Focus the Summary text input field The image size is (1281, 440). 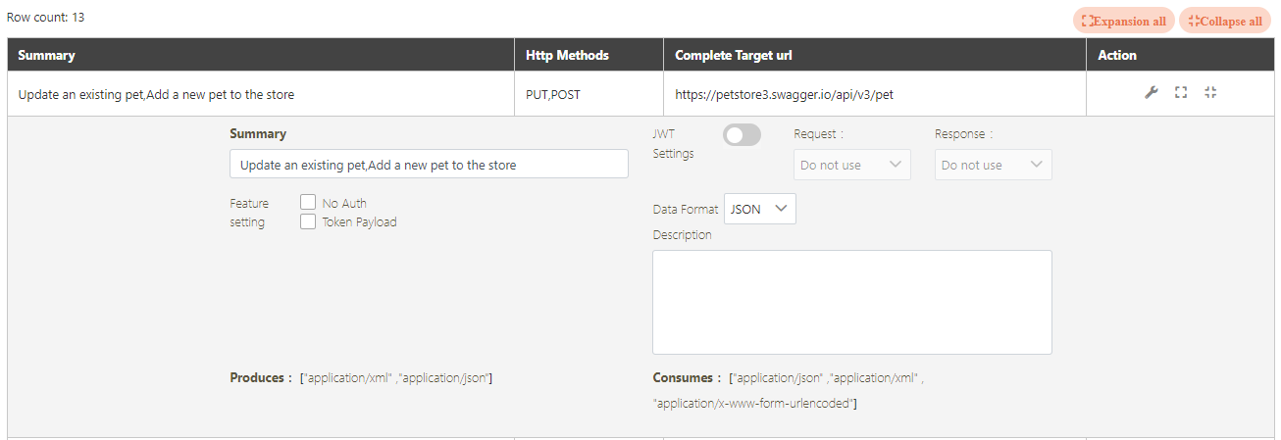point(429,165)
